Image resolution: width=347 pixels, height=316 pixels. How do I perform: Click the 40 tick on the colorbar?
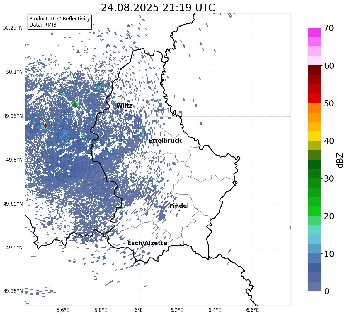tap(329, 141)
